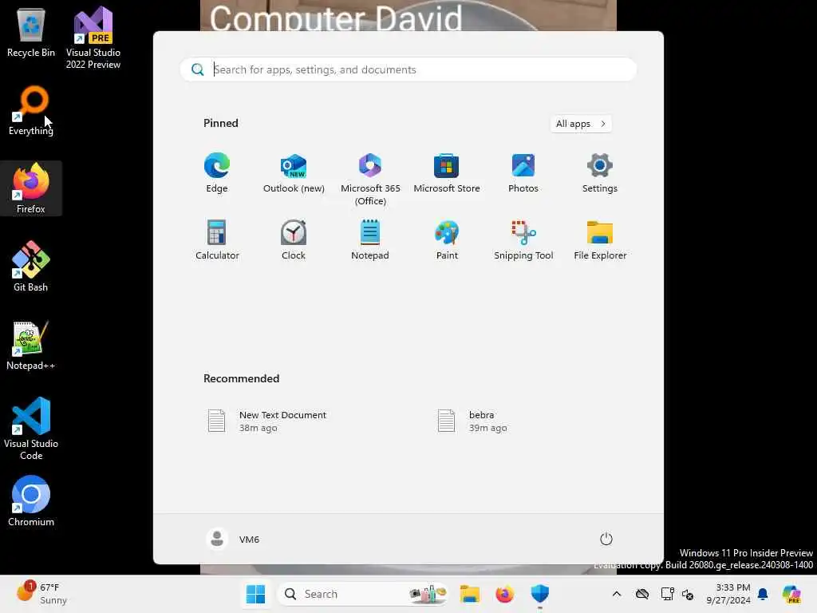Select the Chromium desktop shortcut
Viewport: 817px width, 613px height.
tap(31, 501)
